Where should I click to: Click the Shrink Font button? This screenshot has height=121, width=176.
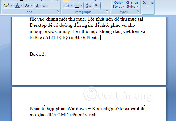[45, 6]
